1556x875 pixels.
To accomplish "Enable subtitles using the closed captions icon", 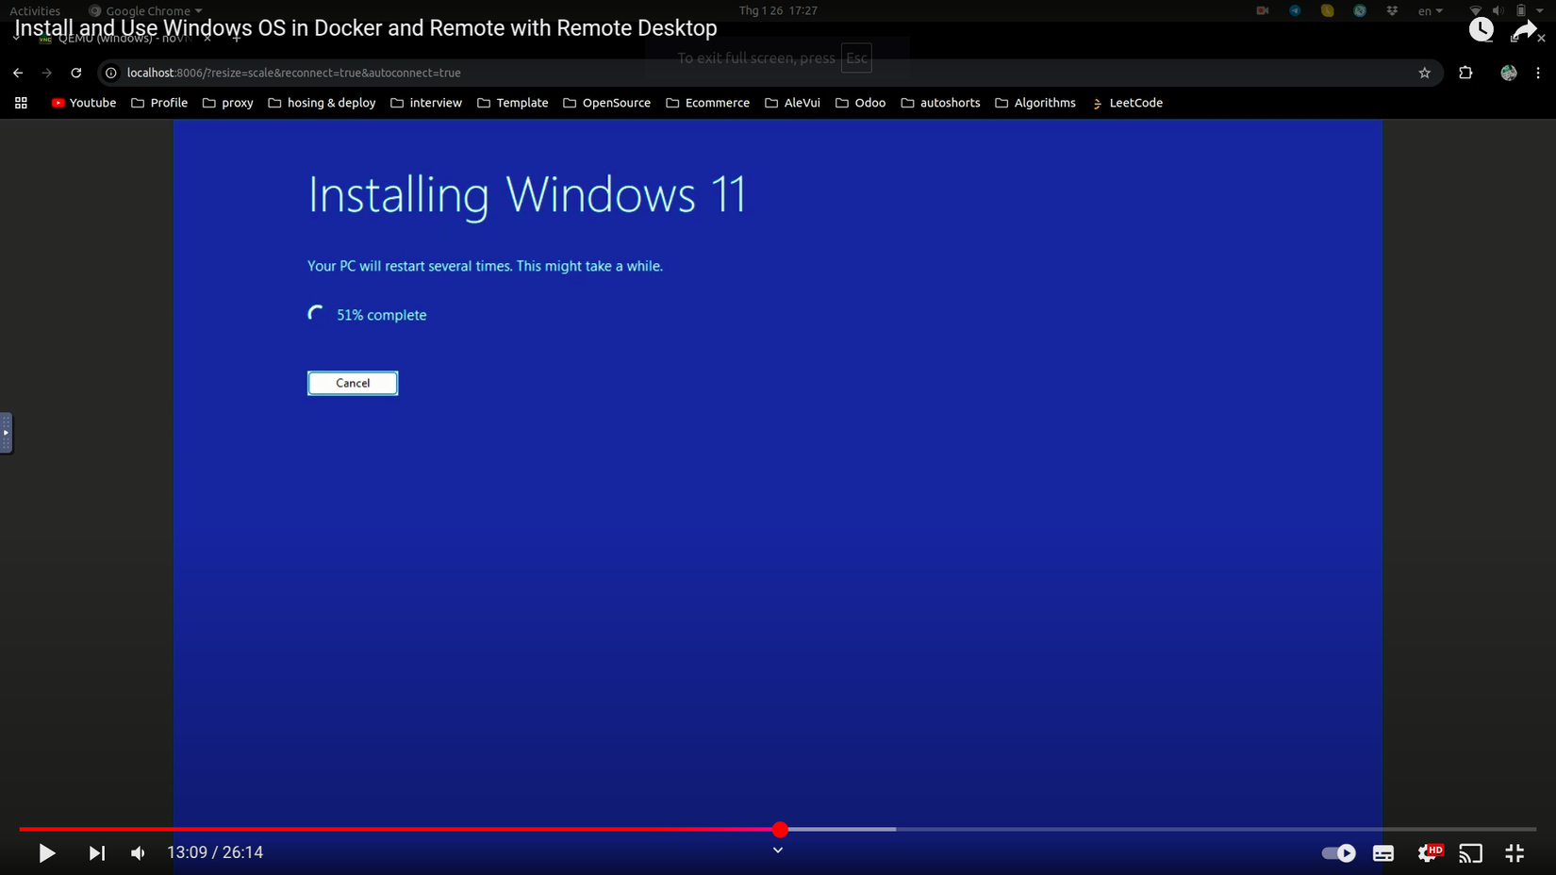I will click(1382, 852).
